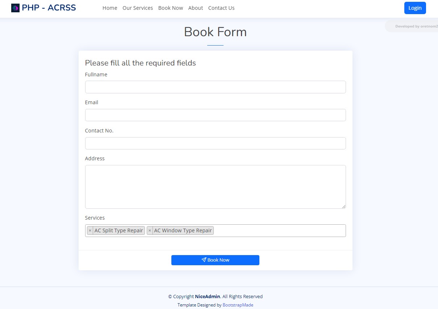
Task: Click the AC Window Type Repair tag label
Action: [x=183, y=230]
